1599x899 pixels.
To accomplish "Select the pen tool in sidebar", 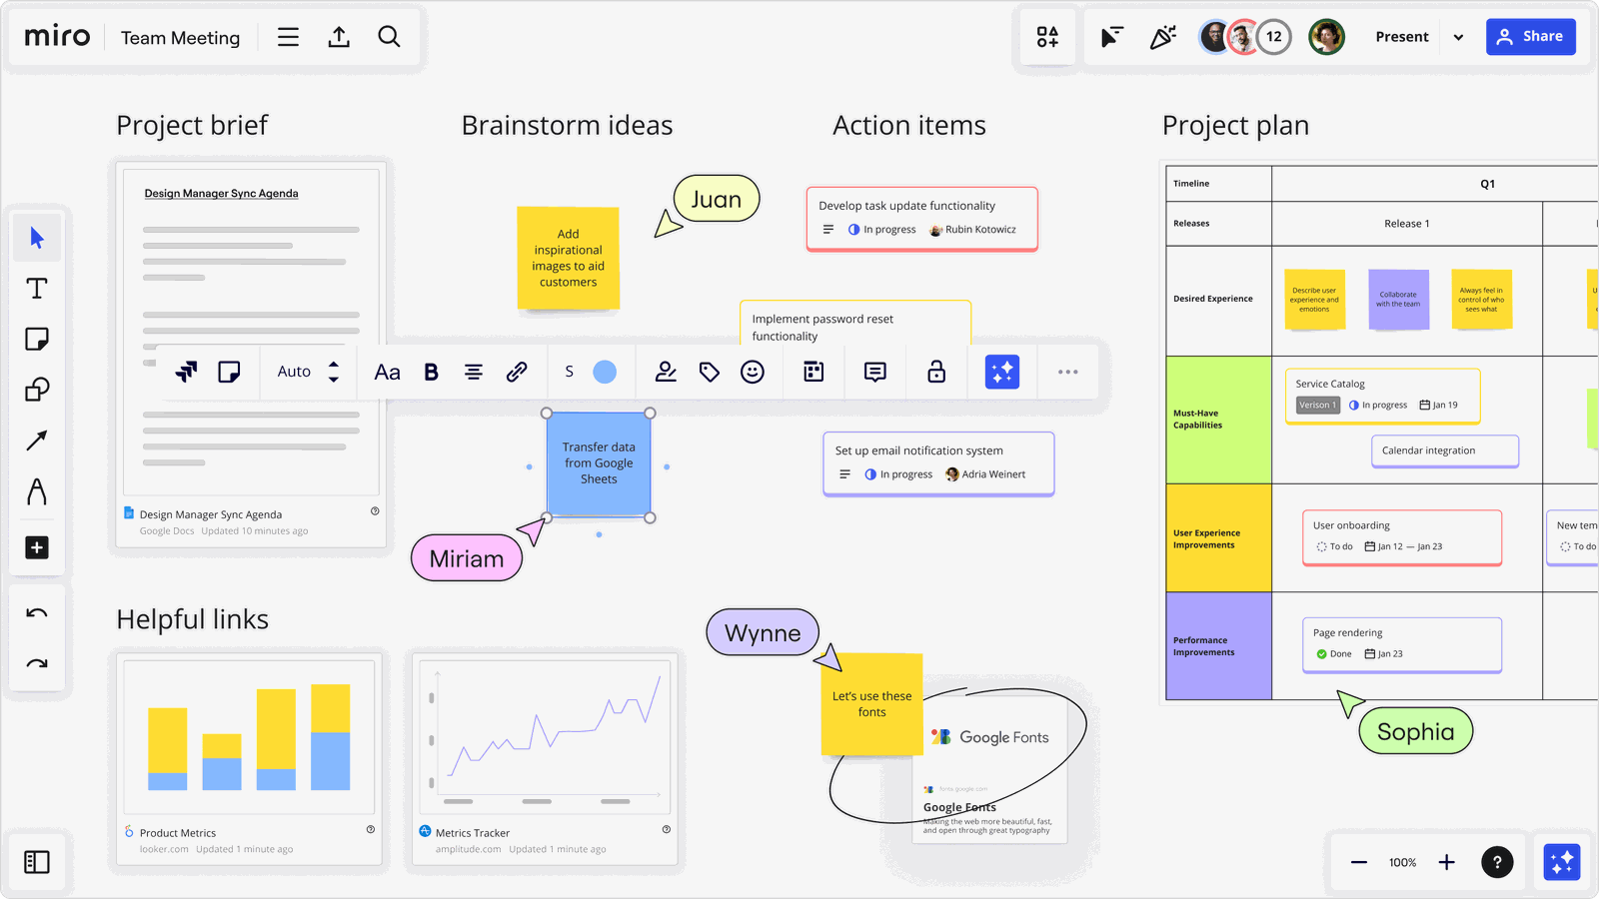I will 37,491.
